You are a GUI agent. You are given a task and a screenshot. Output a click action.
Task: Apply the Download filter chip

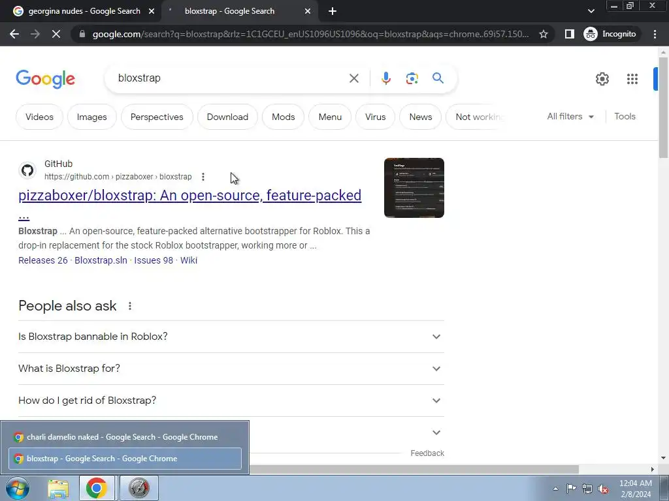point(227,117)
